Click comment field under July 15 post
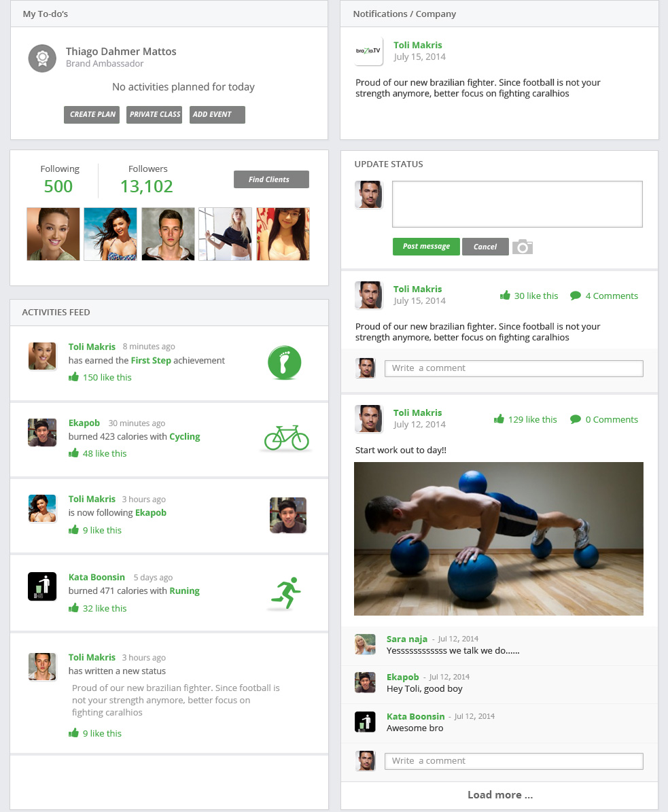 514,368
